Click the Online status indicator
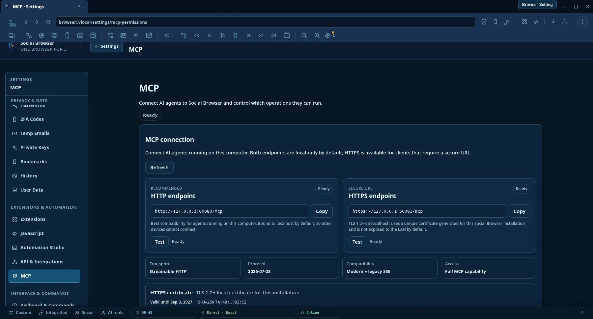This screenshot has width=593, height=319. click(x=318, y=313)
